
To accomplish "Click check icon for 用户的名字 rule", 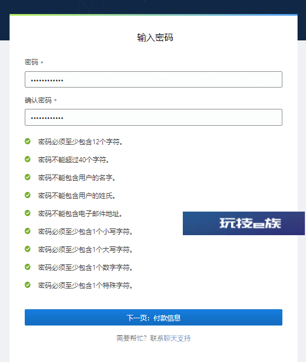I will click(x=28, y=177).
